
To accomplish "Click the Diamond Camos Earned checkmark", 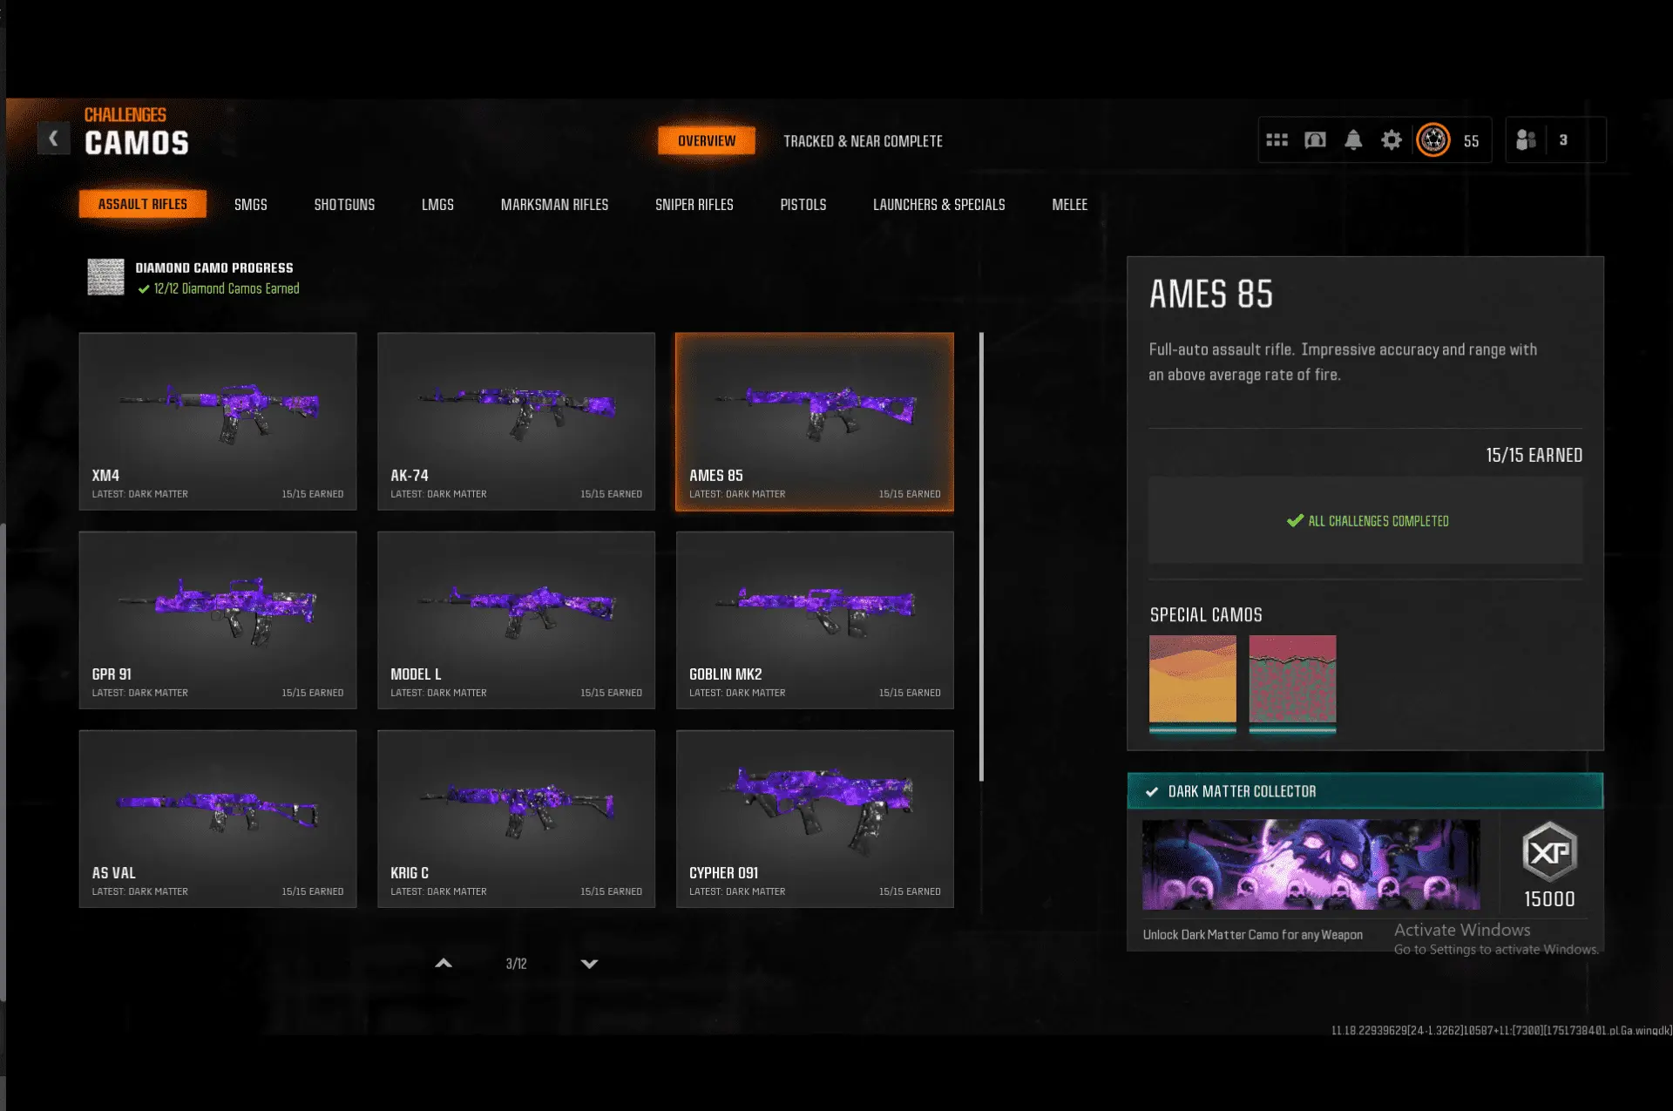I will 144,289.
